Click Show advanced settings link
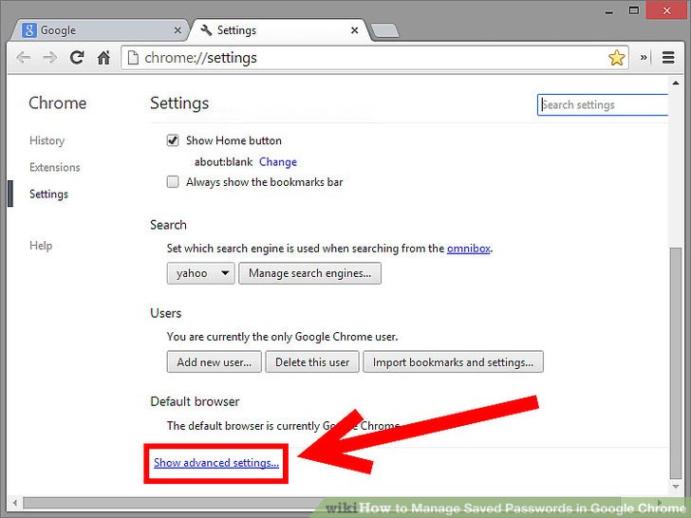 [216, 463]
